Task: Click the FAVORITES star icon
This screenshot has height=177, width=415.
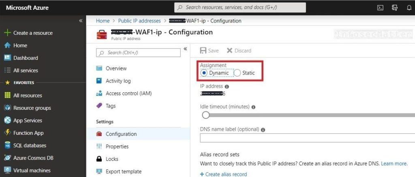Action: [x=7, y=83]
